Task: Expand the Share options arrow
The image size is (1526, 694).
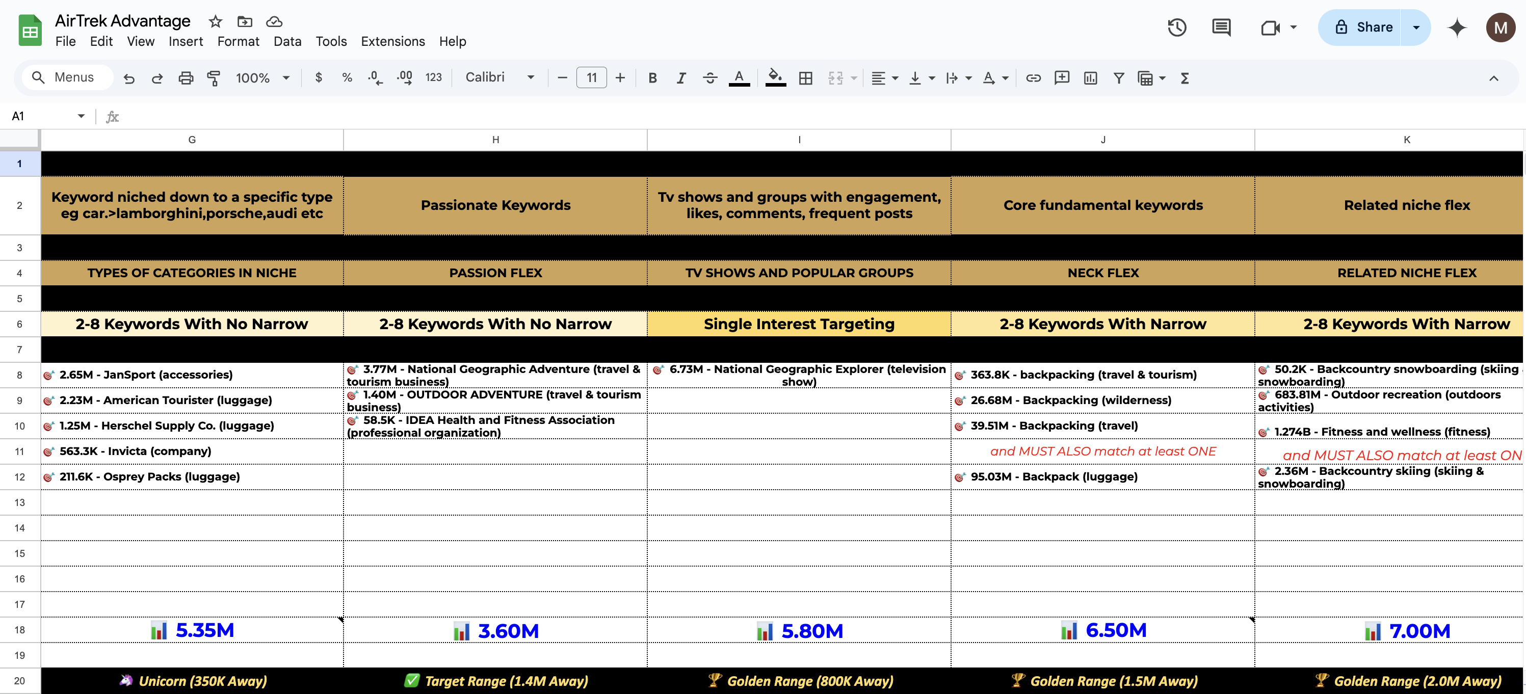Action: pyautogui.click(x=1416, y=27)
